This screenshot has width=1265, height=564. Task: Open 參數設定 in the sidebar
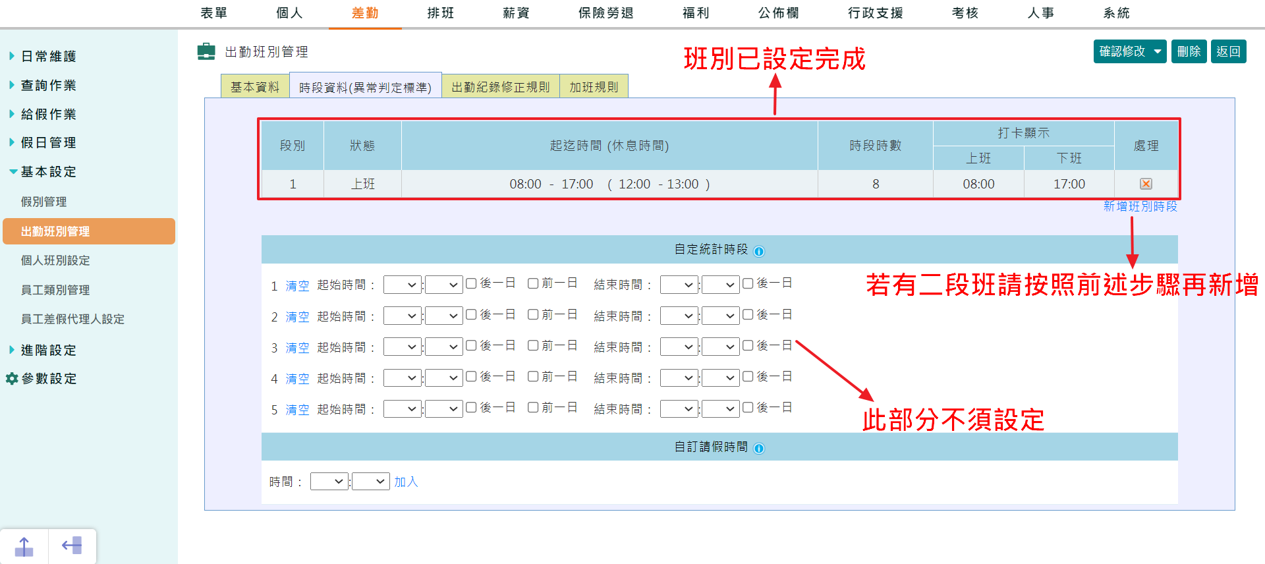tap(49, 379)
